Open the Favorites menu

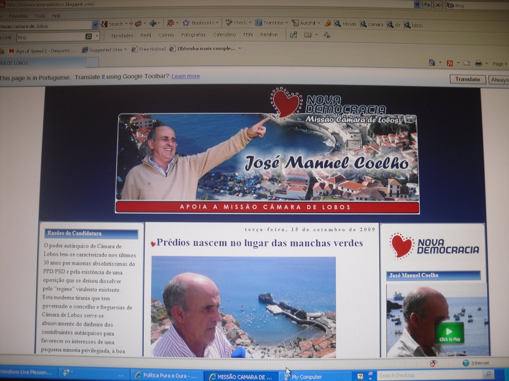18,16
